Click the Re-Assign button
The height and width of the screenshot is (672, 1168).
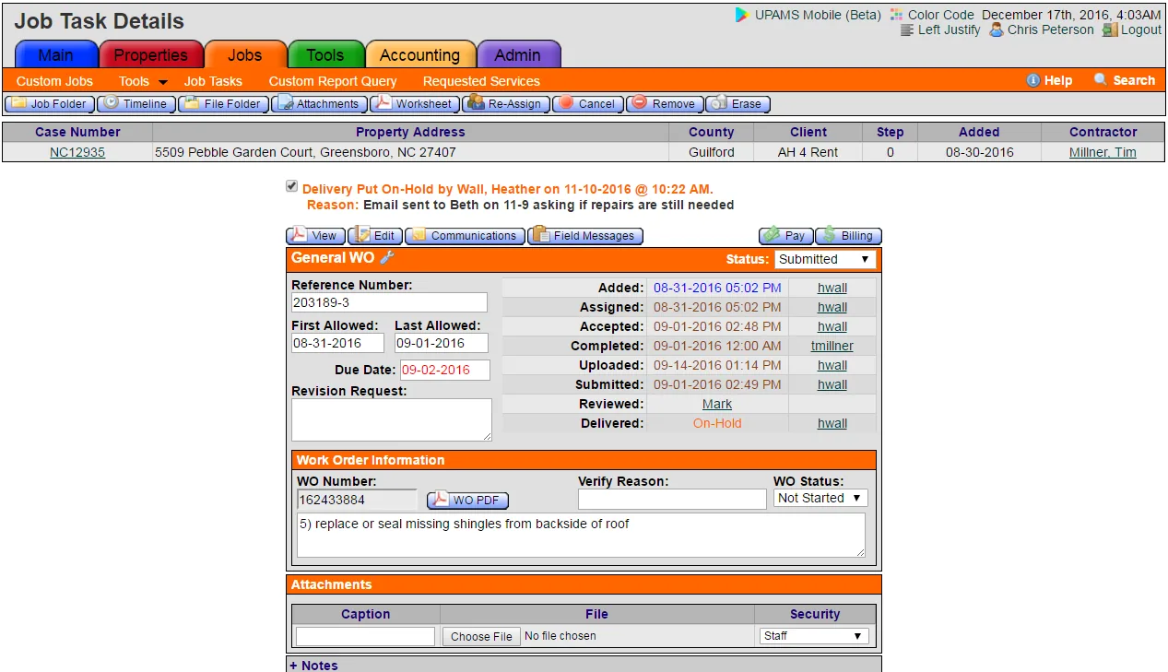point(506,104)
